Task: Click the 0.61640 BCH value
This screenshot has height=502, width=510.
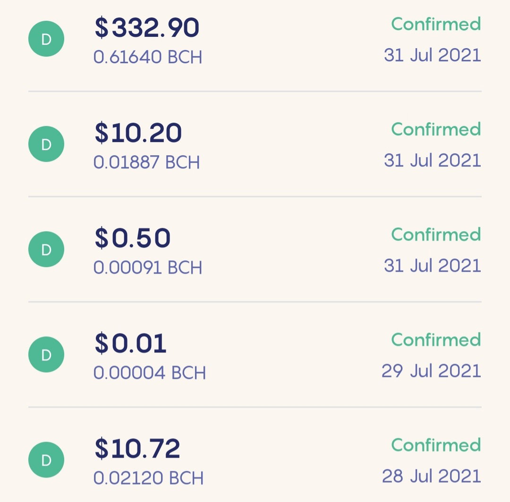Action: 148,57
